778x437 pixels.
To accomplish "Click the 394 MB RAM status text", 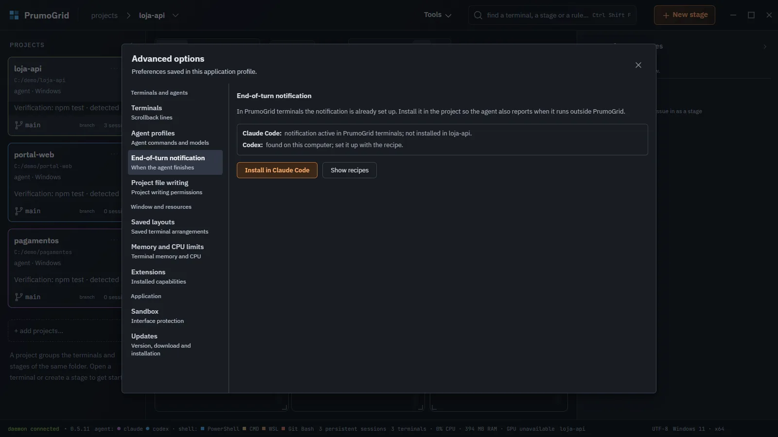I will [481, 429].
